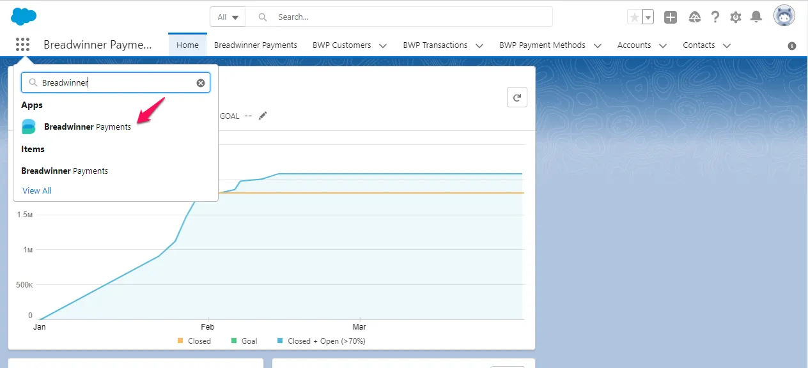The height and width of the screenshot is (368, 808).
Task: Open the Accounts tab
Action: coord(634,45)
